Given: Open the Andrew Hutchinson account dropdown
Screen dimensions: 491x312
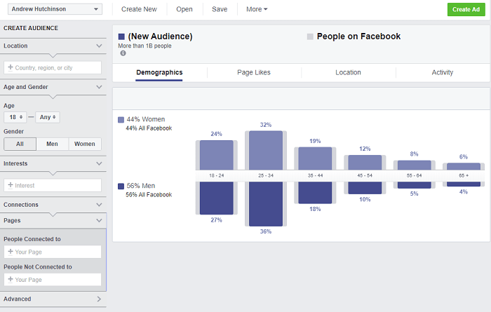Looking at the screenshot, I should [x=55, y=9].
